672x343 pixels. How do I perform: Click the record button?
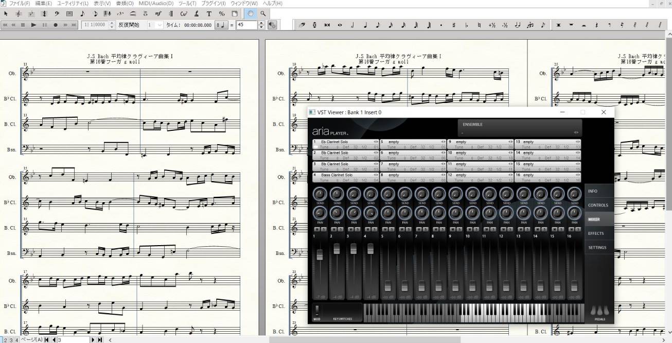[56, 25]
